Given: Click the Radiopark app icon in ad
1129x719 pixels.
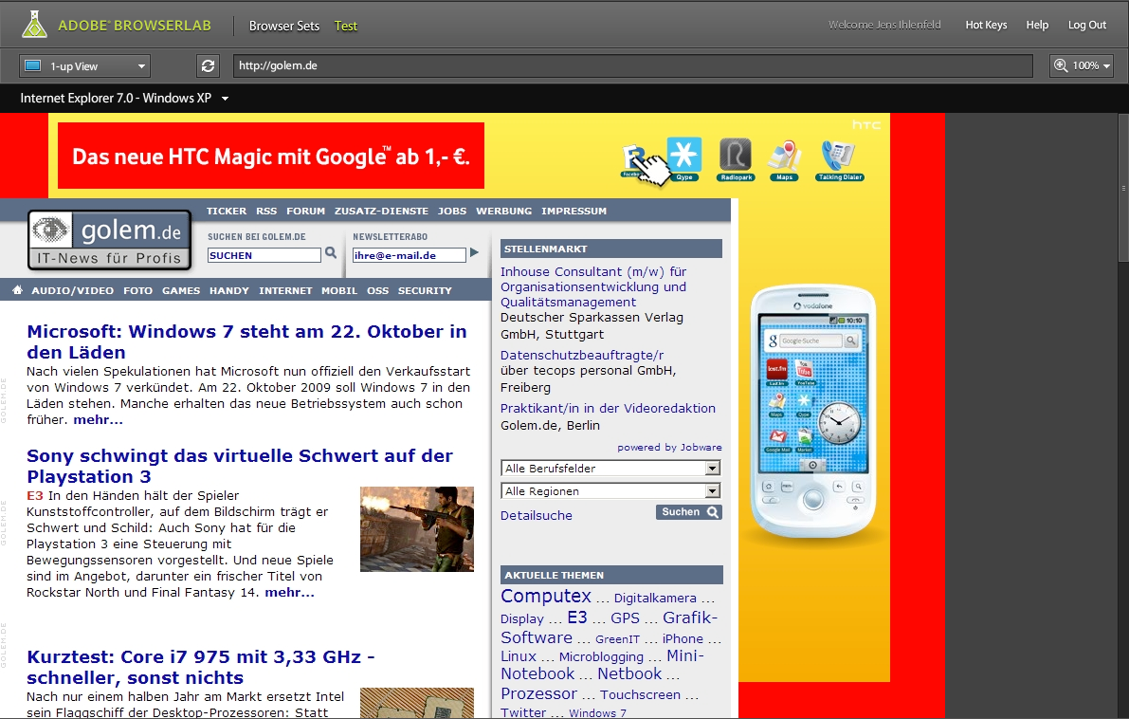Looking at the screenshot, I should click(x=736, y=159).
